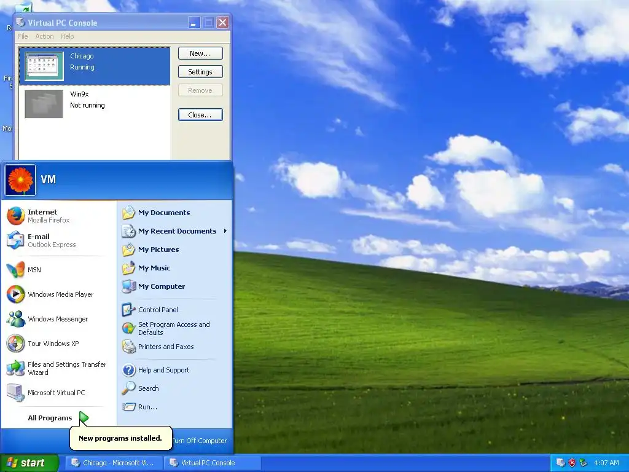Click the My Recent Documents clock icon
The image size is (629, 472).
(x=129, y=231)
